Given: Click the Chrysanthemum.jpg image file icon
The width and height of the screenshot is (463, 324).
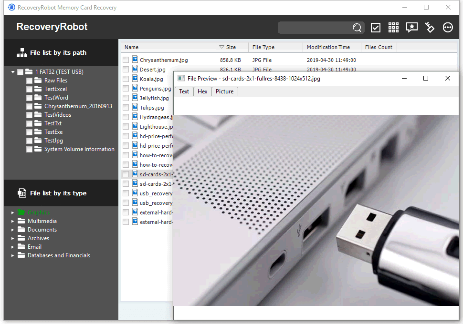Looking at the screenshot, I should coord(135,59).
